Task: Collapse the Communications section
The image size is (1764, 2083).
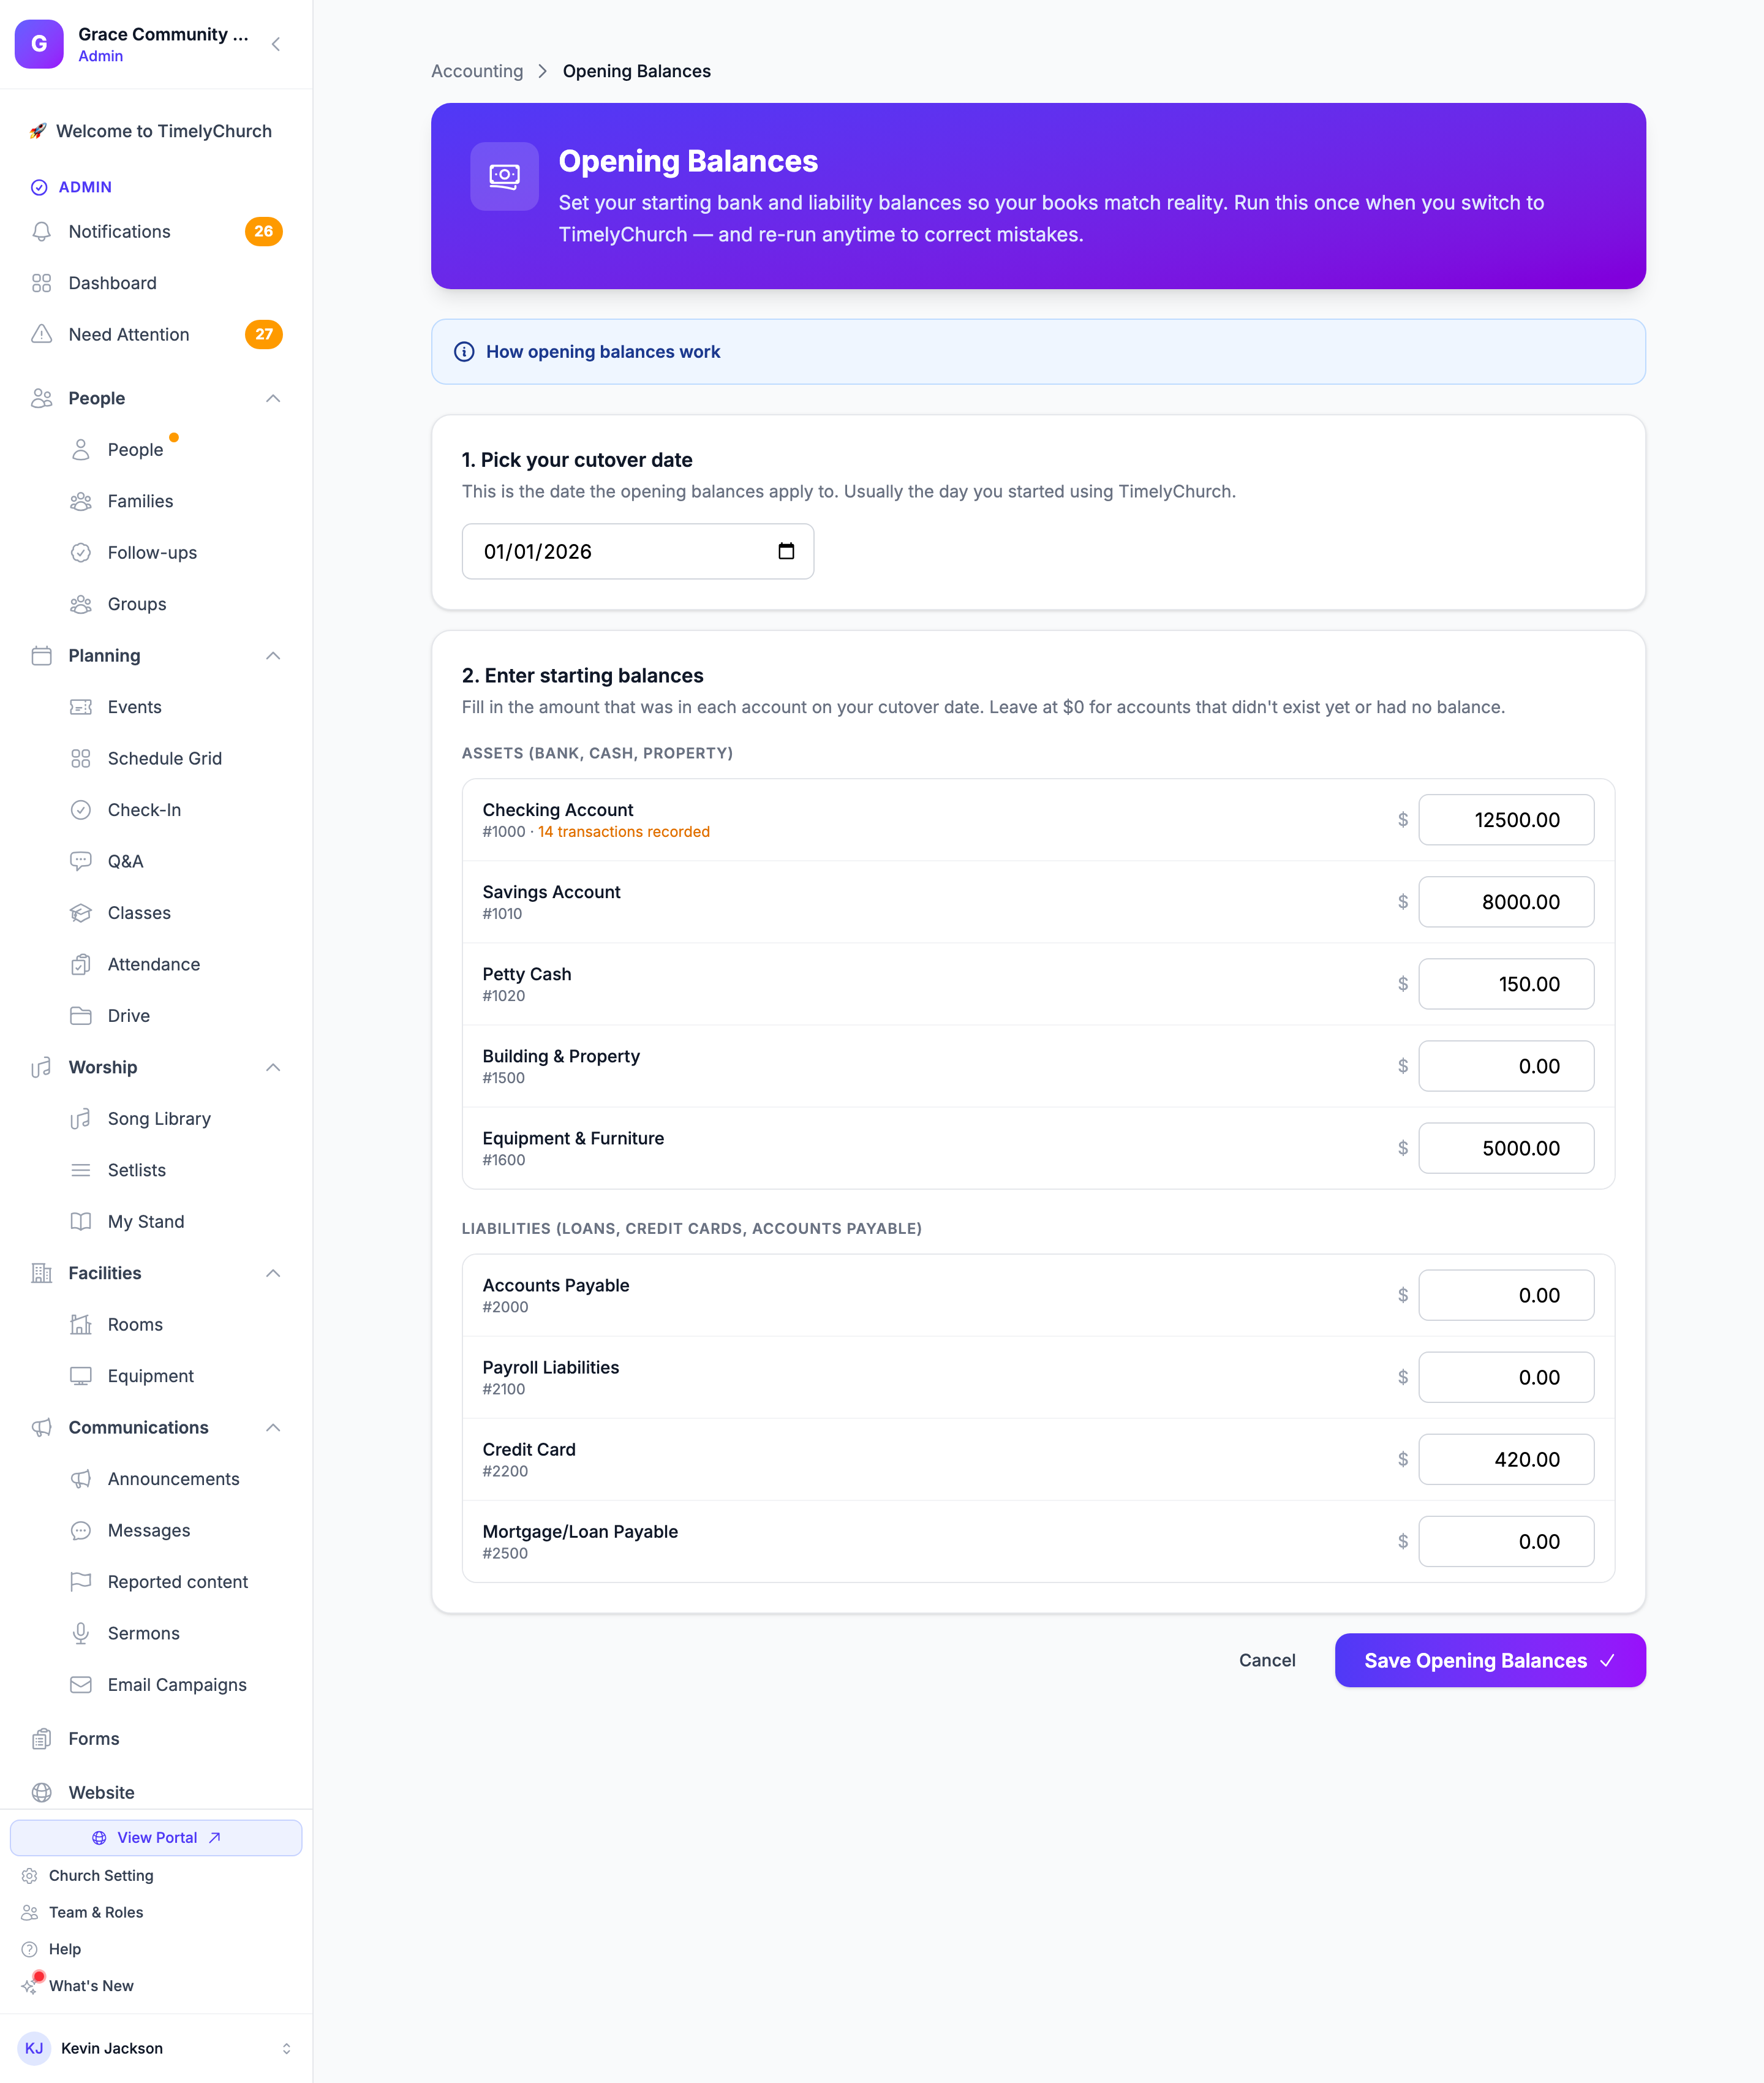Action: pyautogui.click(x=273, y=1427)
